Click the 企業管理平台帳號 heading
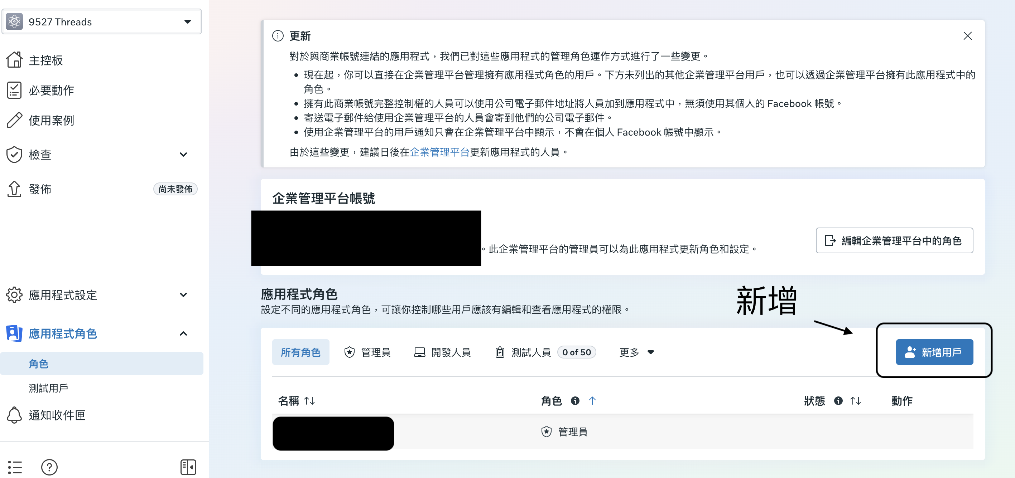The image size is (1015, 478). click(323, 198)
